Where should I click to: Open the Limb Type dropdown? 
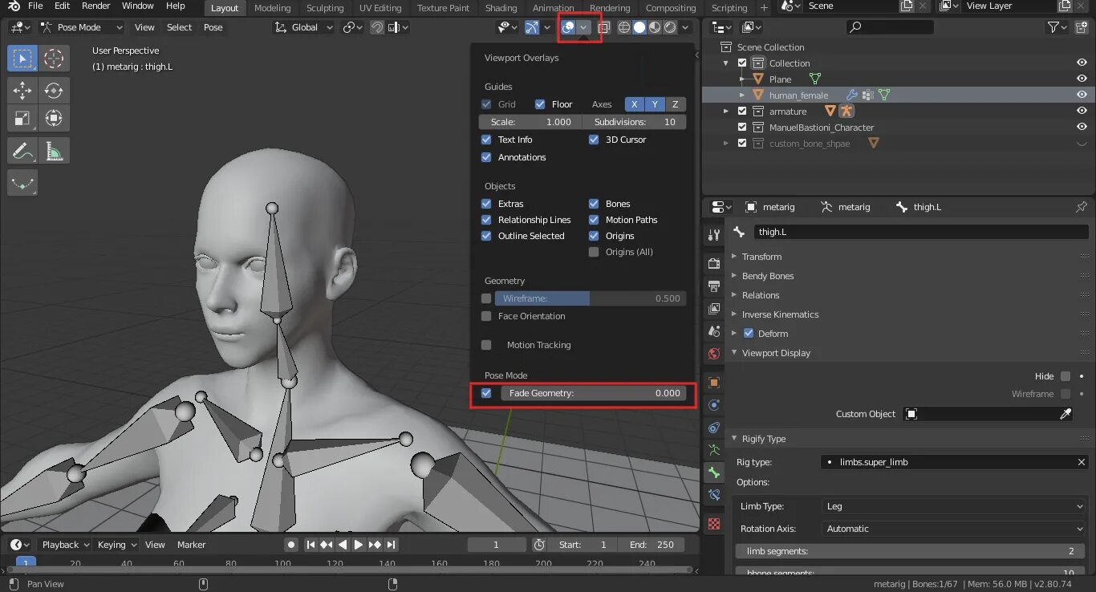coord(953,506)
